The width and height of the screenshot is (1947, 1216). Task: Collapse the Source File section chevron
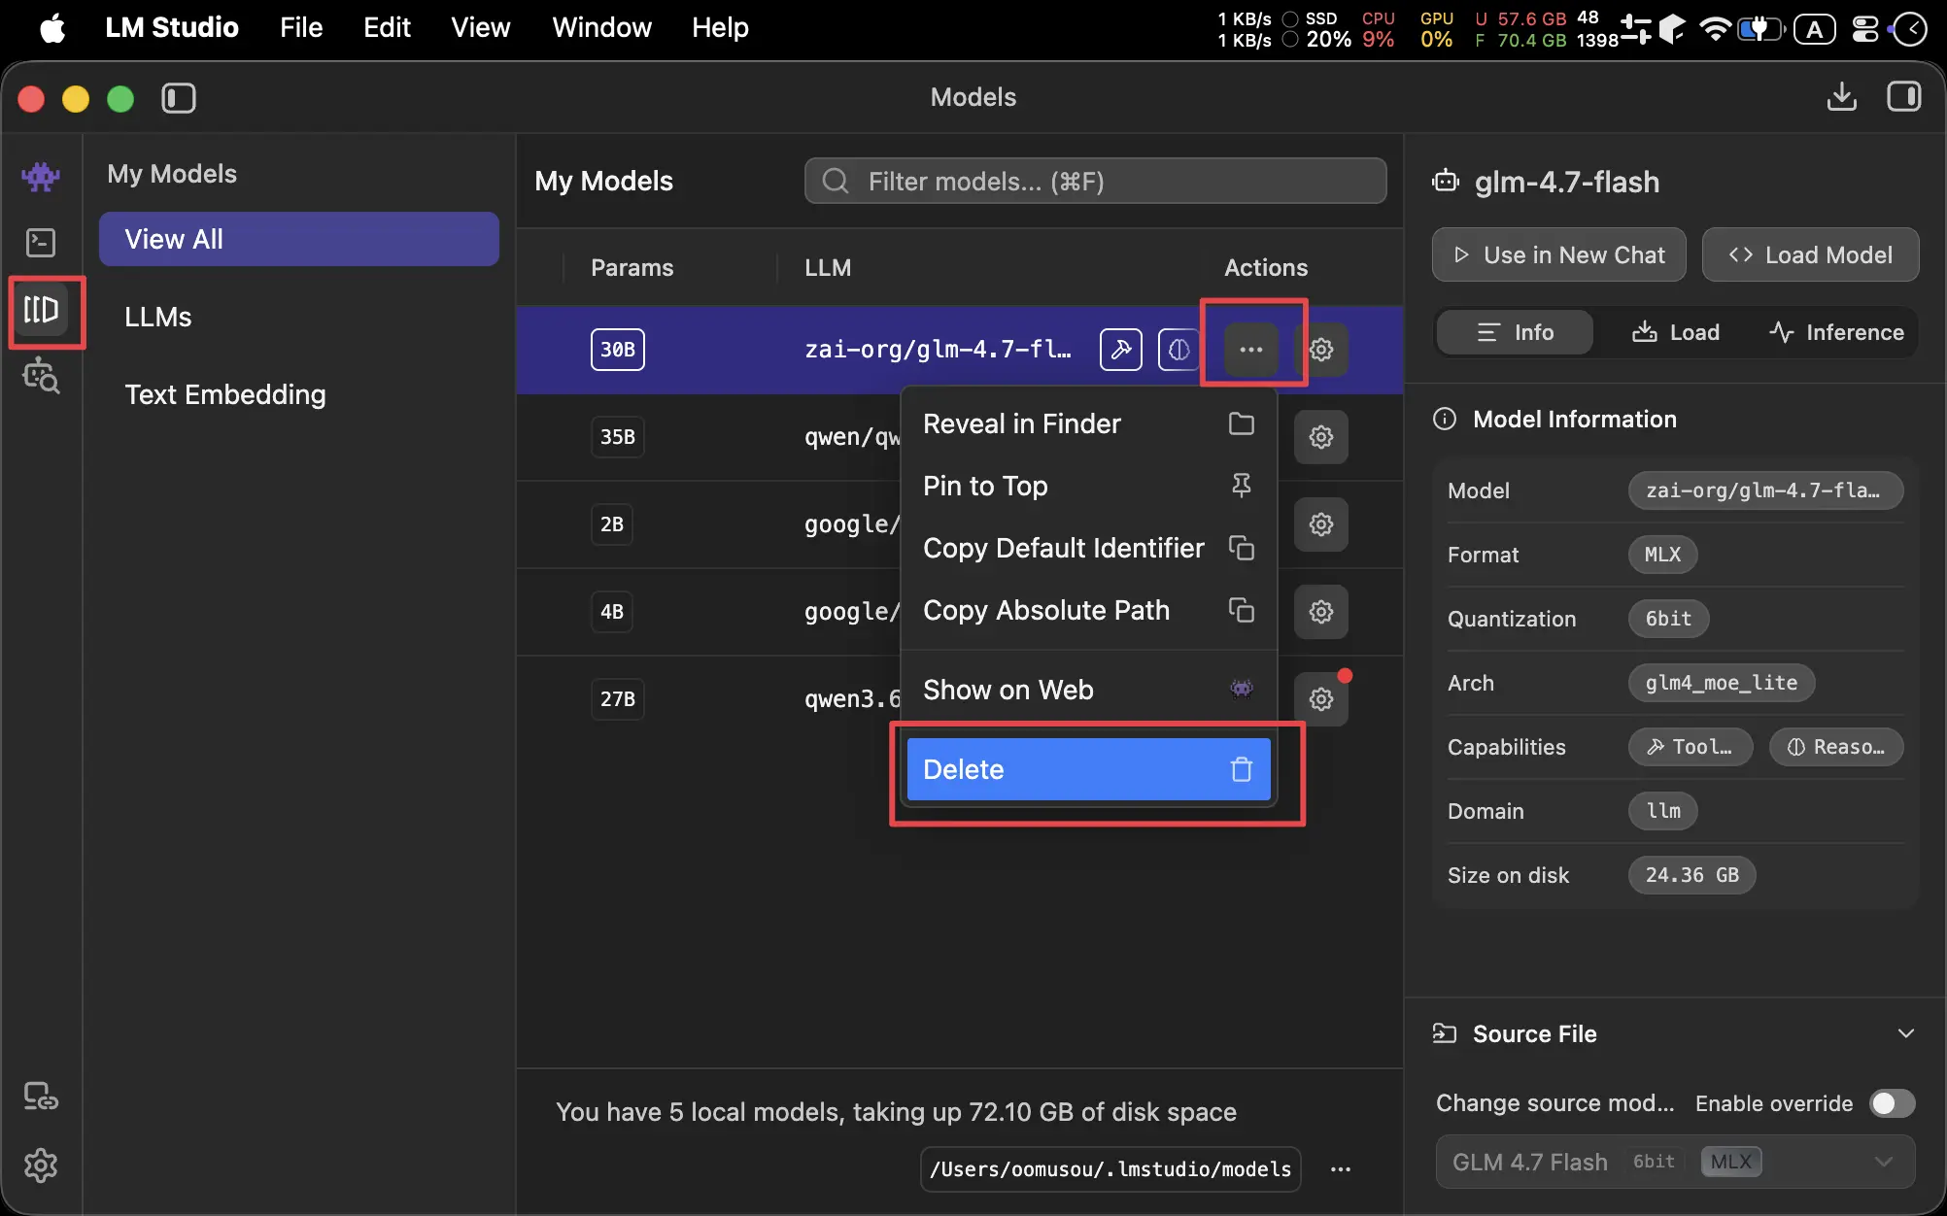[1905, 1033]
